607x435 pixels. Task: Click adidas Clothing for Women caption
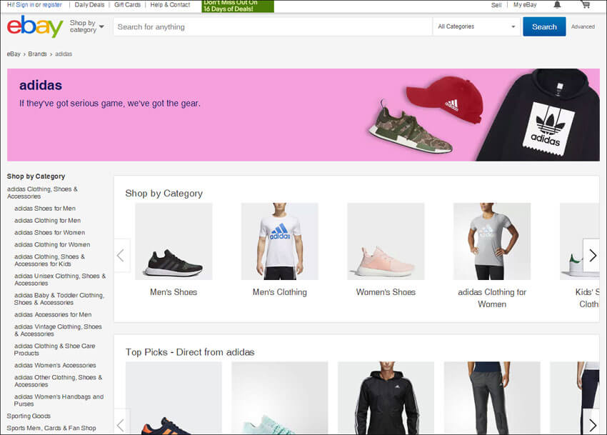492,298
